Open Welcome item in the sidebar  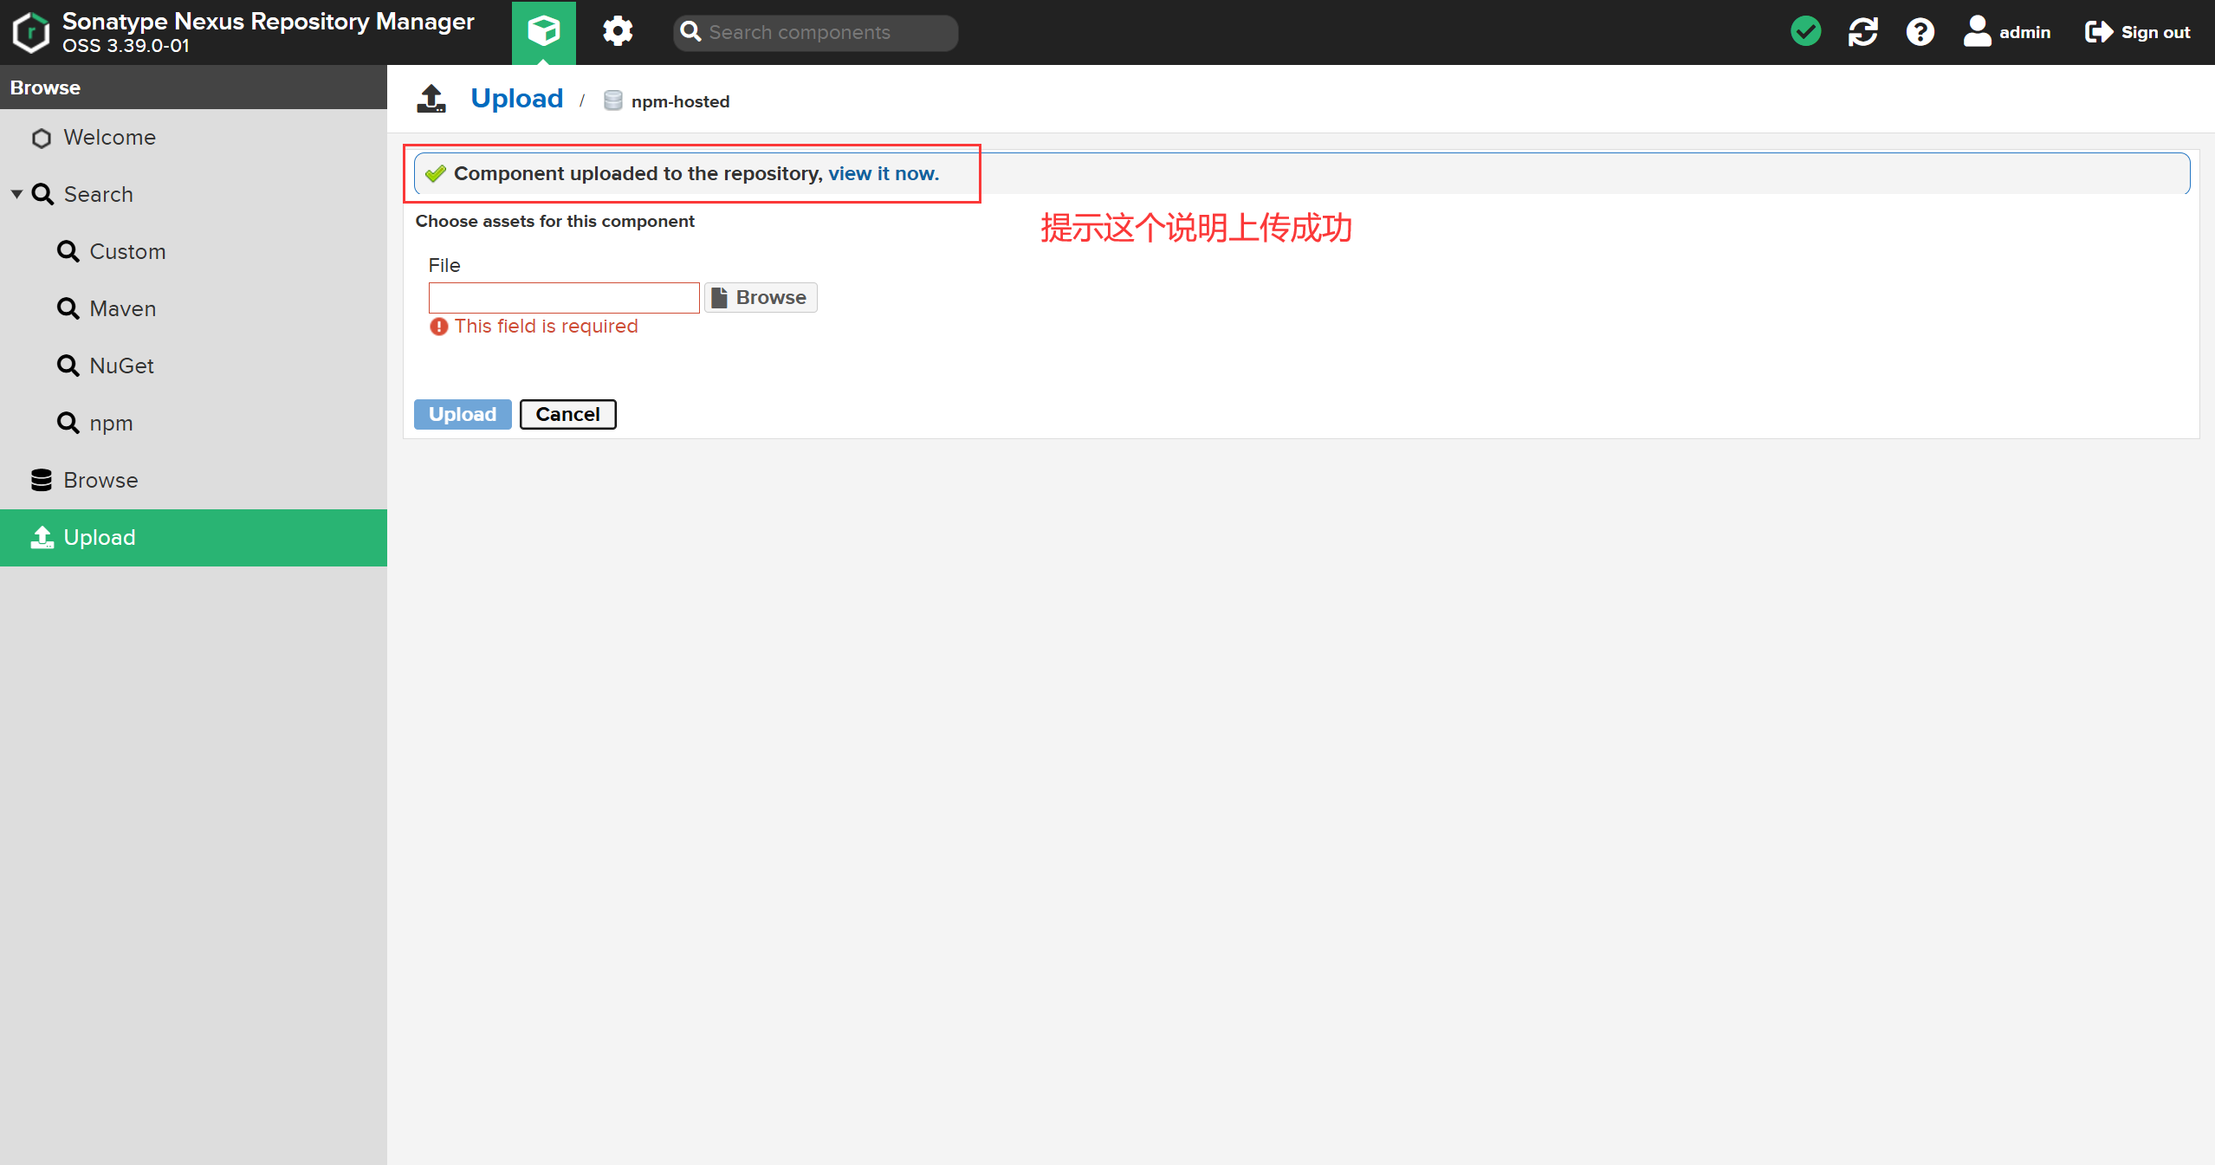click(109, 138)
